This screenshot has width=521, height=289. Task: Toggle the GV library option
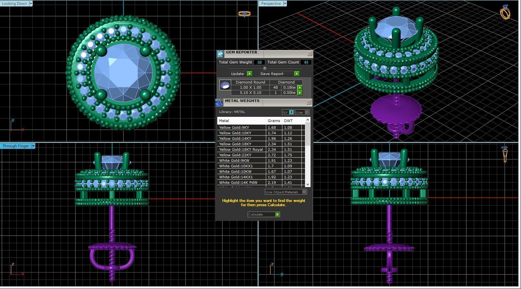point(288,112)
